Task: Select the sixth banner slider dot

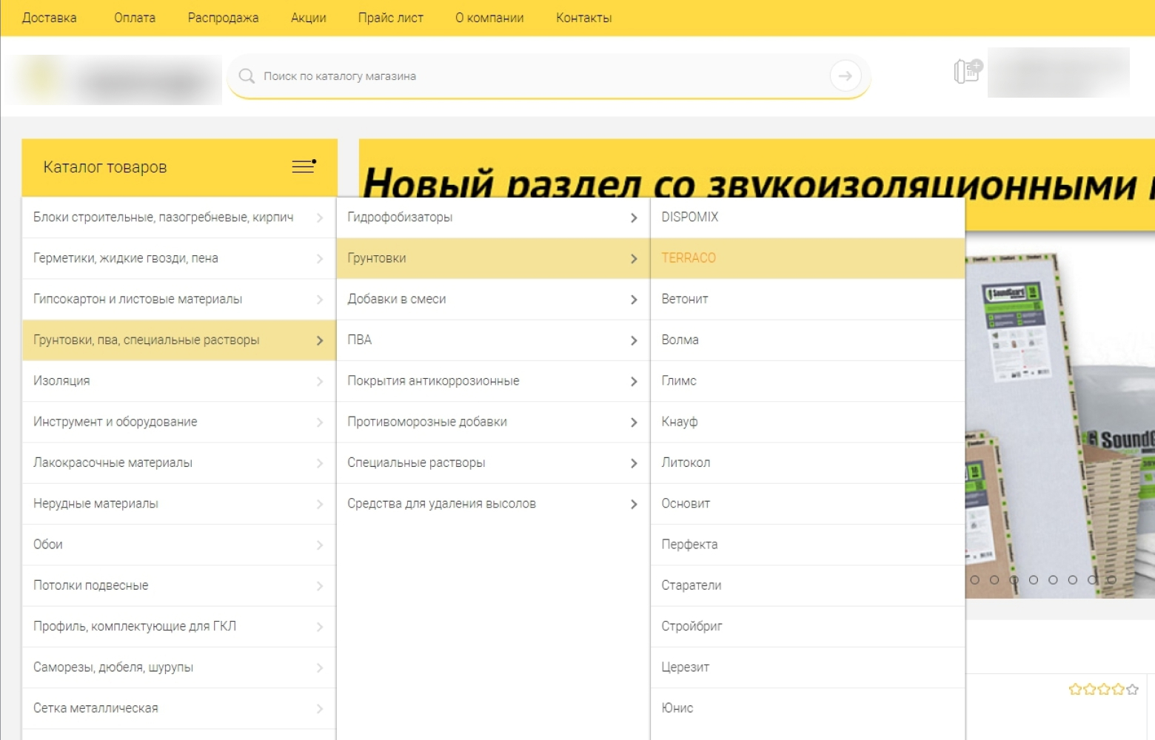Action: pyautogui.click(x=1073, y=580)
